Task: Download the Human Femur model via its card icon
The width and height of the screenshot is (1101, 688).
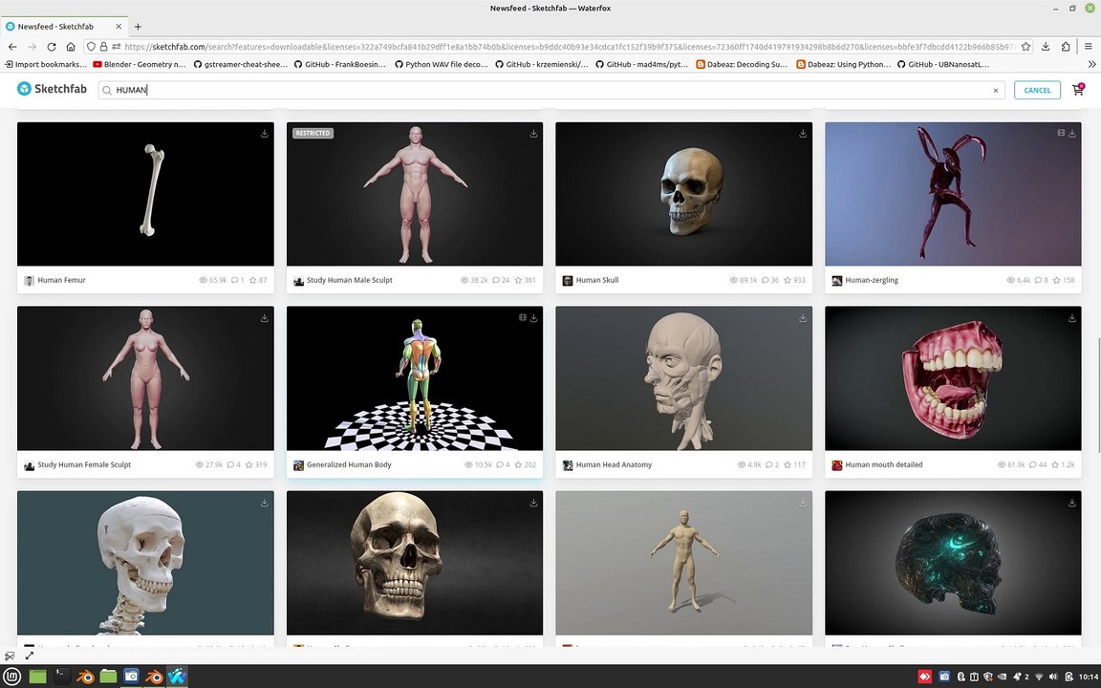Action: click(x=265, y=134)
